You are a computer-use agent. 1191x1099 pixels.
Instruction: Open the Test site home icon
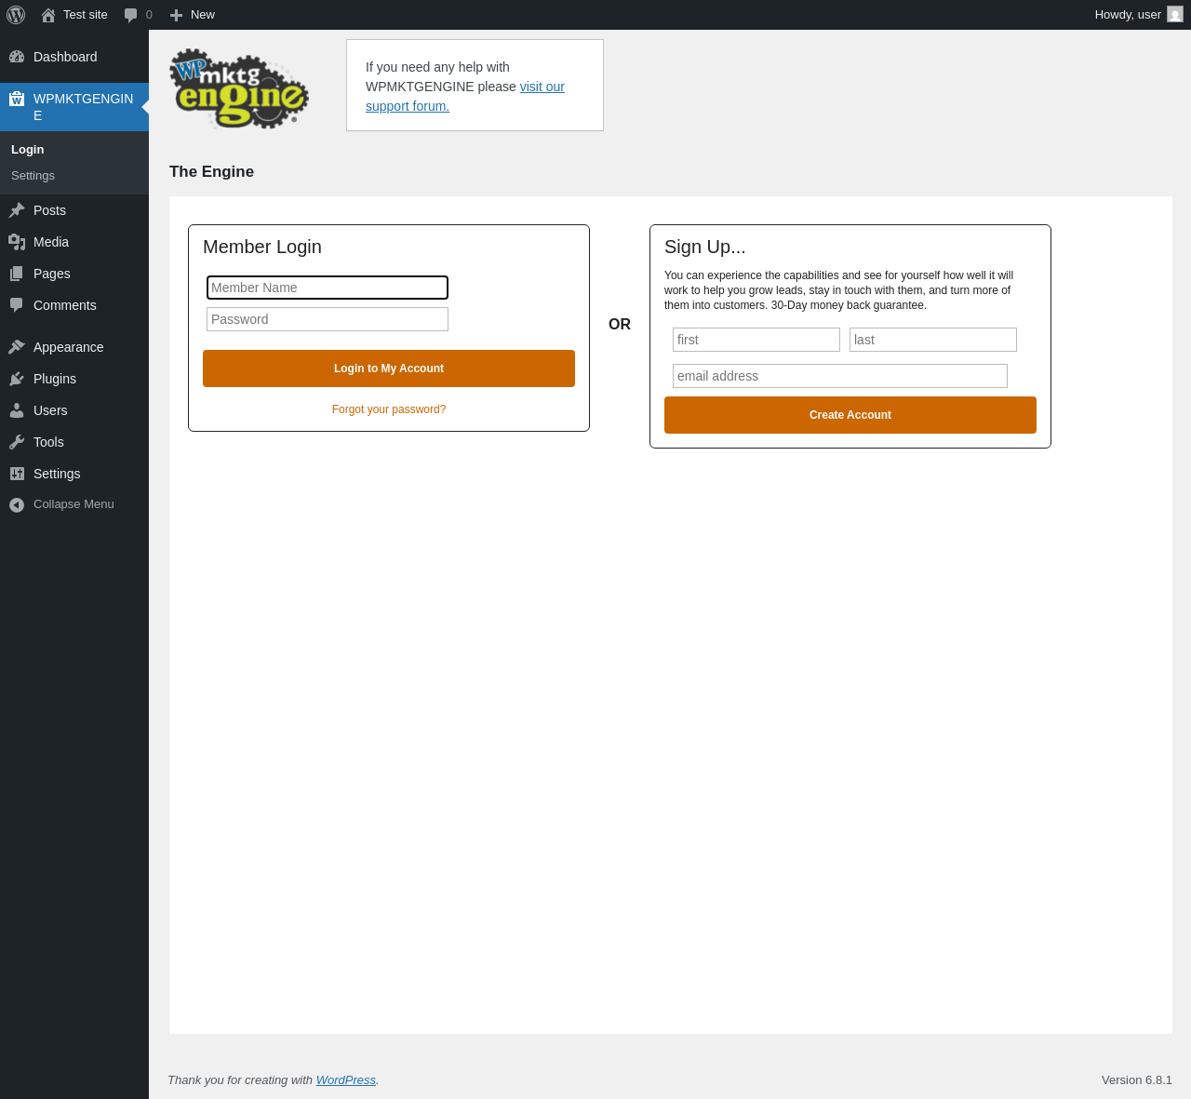(x=48, y=15)
